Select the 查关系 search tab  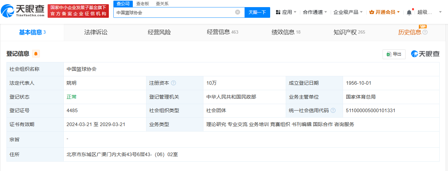tap(162, 4)
